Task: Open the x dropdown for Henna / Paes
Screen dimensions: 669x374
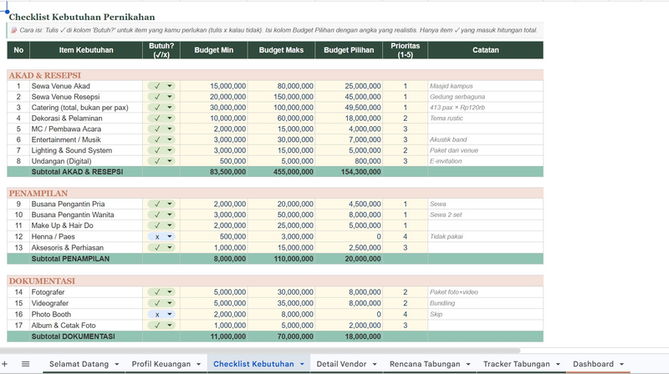Action: (170, 236)
